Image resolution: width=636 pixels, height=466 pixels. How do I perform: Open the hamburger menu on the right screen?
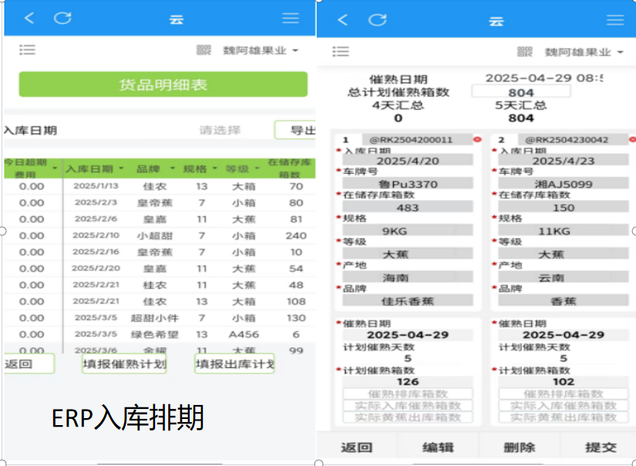[x=614, y=20]
